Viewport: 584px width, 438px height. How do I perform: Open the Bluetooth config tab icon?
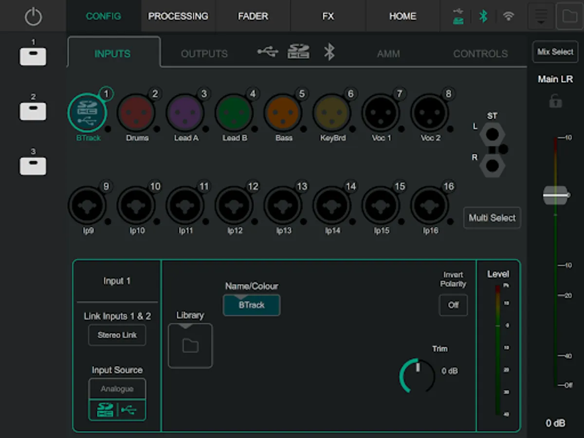pos(329,53)
